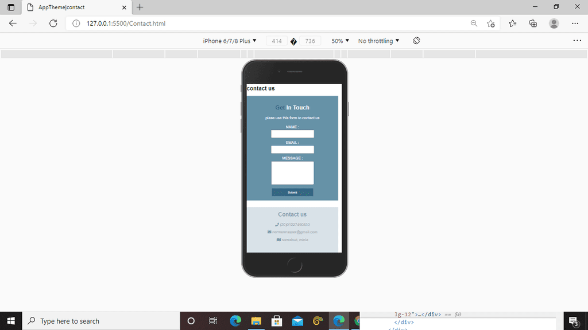Click the contact us page title
The height and width of the screenshot is (330, 588).
pos(261,88)
